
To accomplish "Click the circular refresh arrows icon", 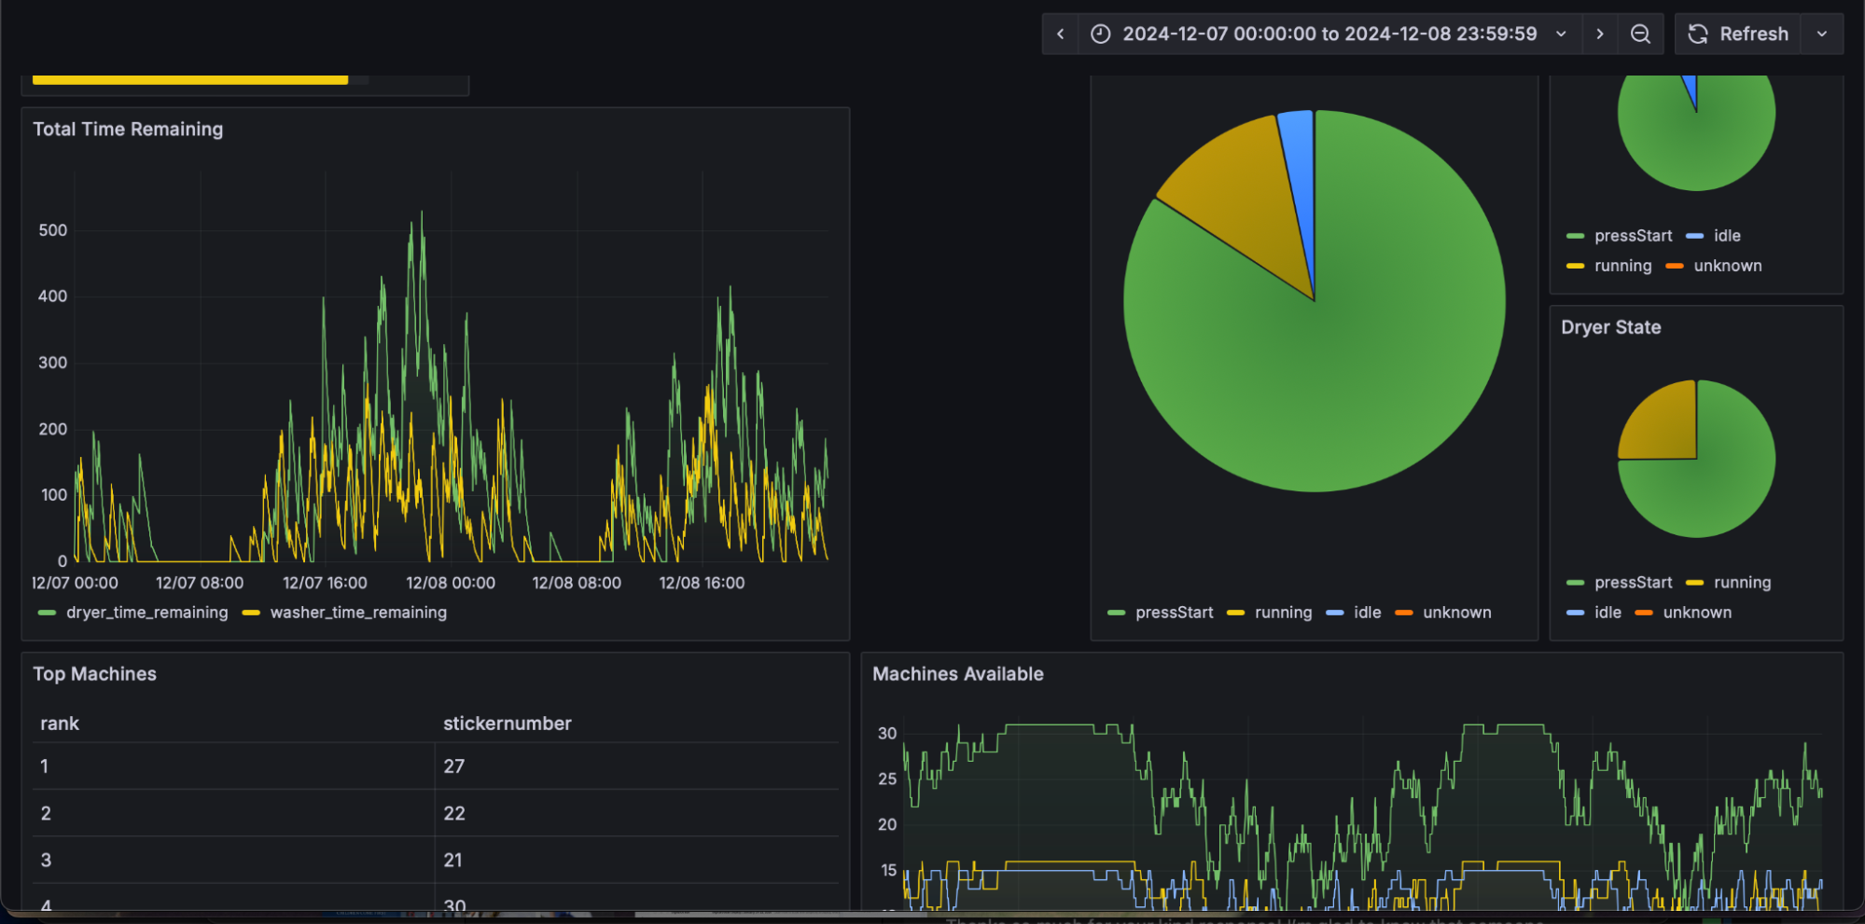I will tap(1698, 34).
